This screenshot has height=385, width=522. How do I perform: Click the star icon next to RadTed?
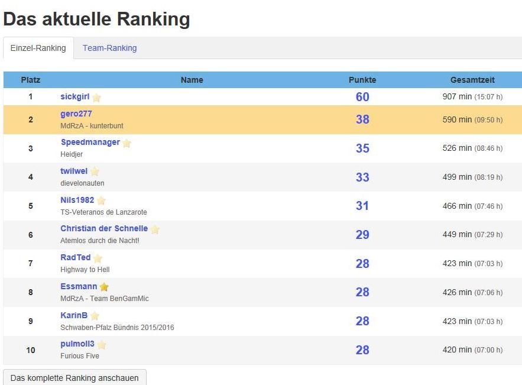click(98, 258)
